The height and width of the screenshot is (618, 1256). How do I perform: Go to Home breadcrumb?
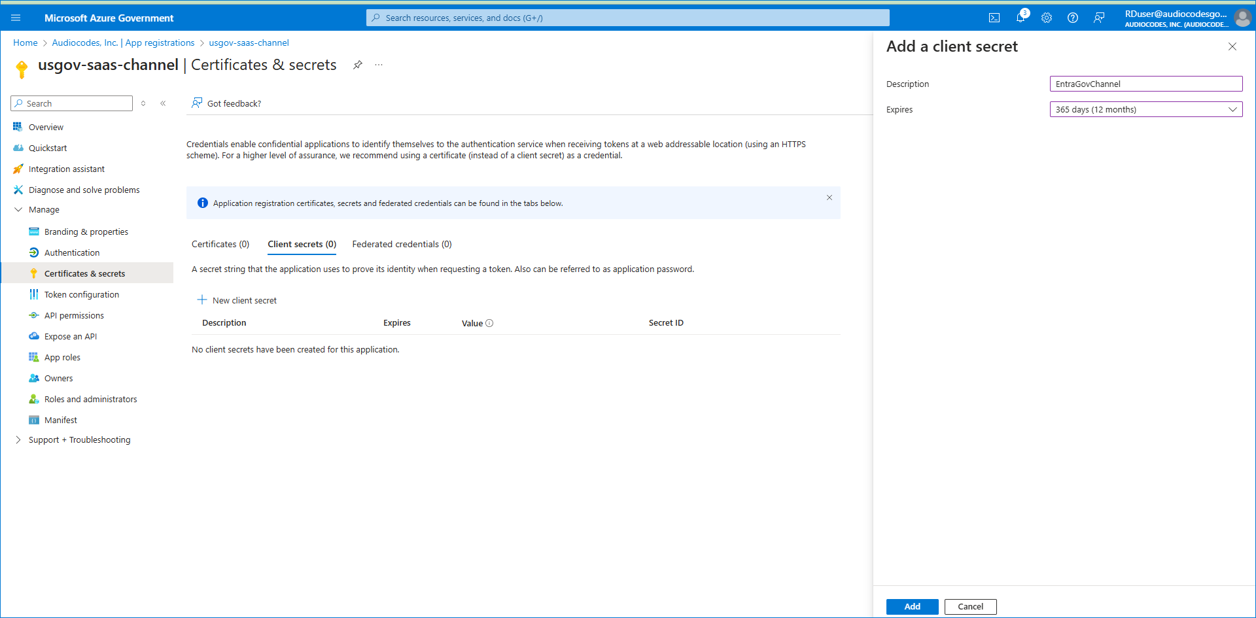26,43
